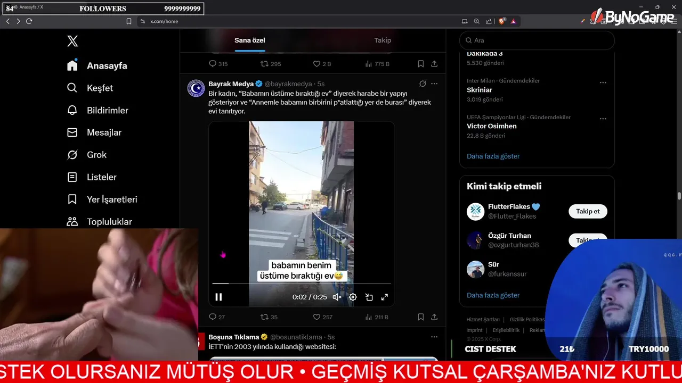Open Erişilebilirlik footer link
Screen dimensions: 682x383
coord(506,330)
